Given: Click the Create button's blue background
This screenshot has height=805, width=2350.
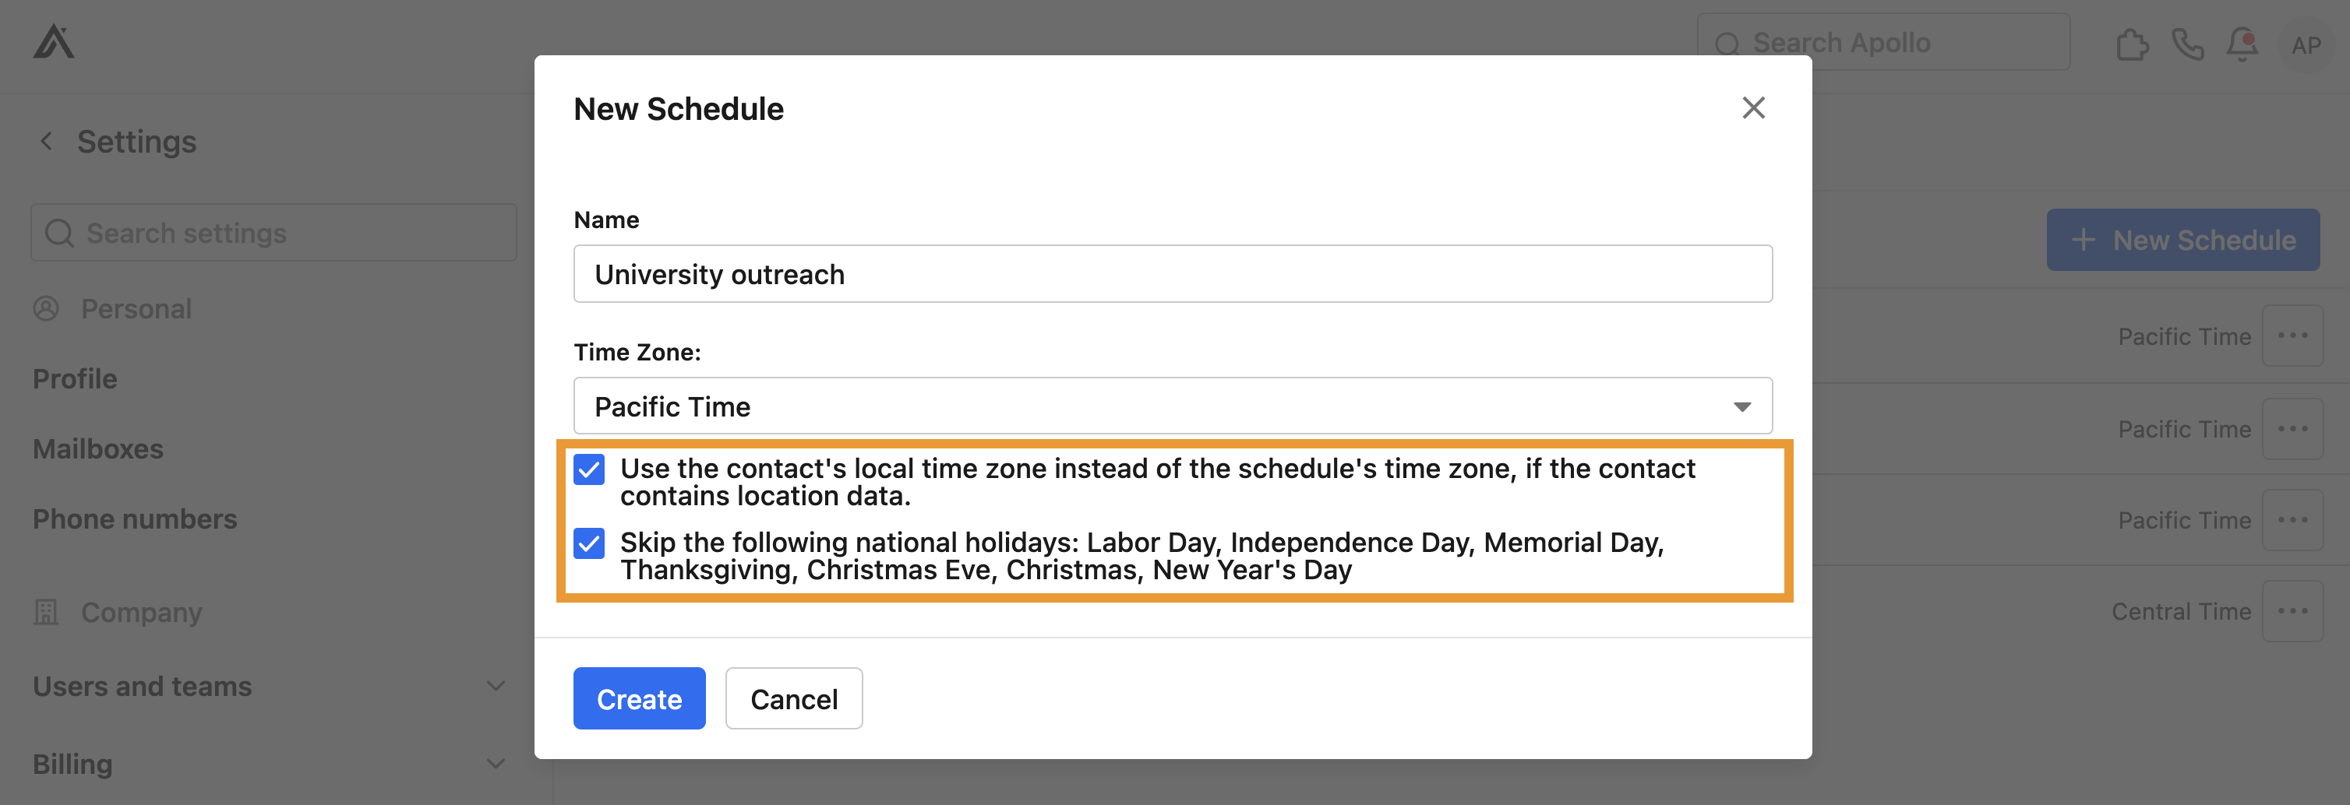Looking at the screenshot, I should [x=639, y=698].
